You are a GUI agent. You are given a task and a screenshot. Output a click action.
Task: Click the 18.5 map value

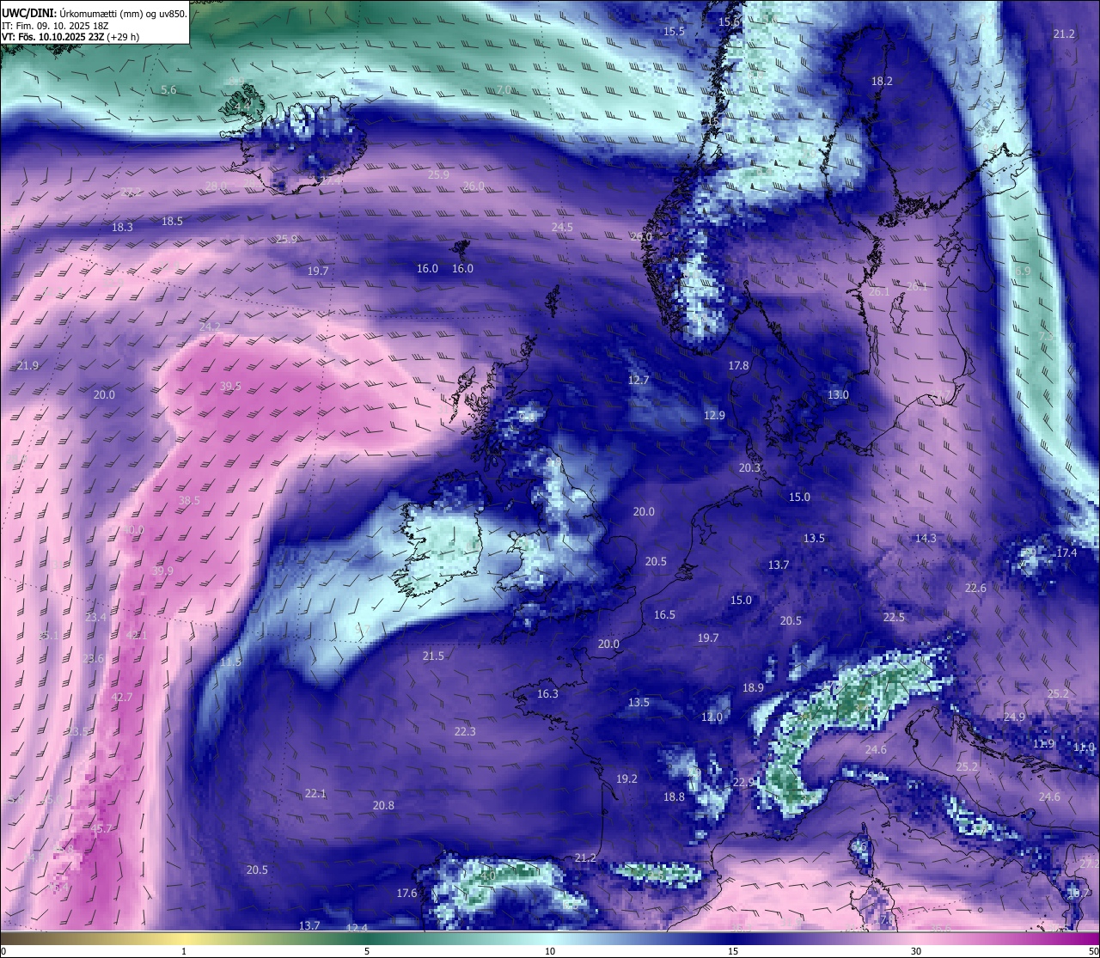coord(172,222)
